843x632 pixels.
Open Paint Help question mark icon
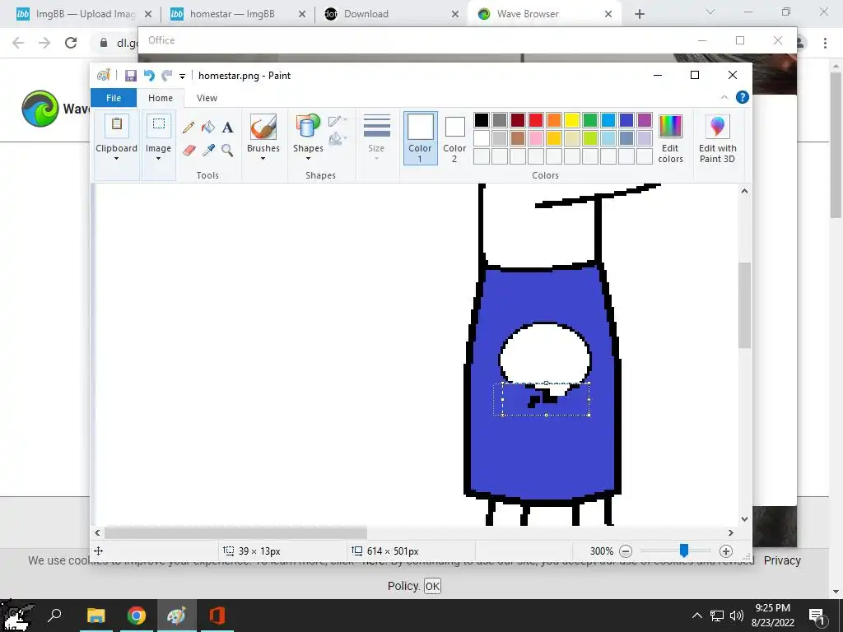743,97
